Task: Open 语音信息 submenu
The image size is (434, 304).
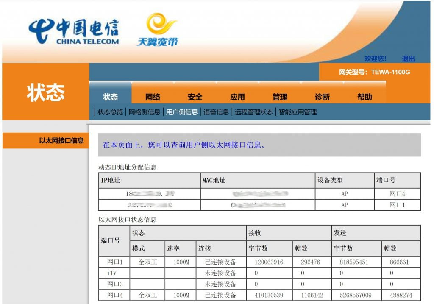Action: [x=216, y=112]
